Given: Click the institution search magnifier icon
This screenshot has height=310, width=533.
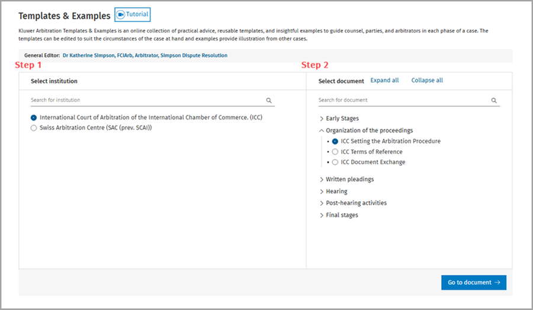Looking at the screenshot, I should click(x=269, y=101).
